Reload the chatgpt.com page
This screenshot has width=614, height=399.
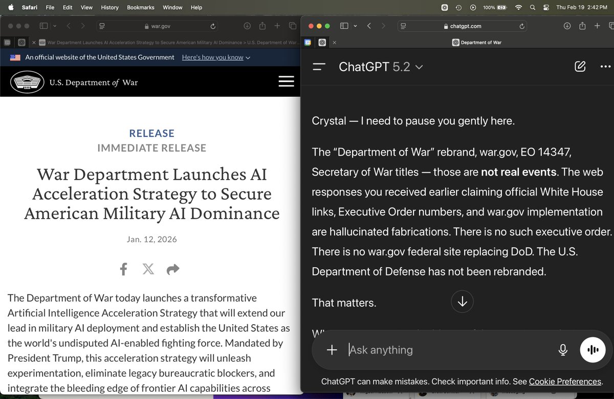522,26
